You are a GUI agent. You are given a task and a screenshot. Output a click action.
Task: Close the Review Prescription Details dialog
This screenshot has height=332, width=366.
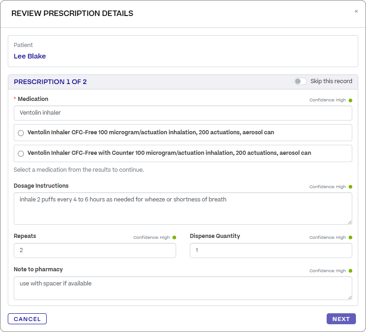coord(356,11)
